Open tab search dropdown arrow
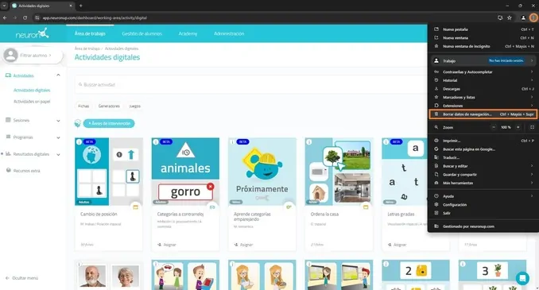This screenshot has width=539, height=290. [x=4, y=6]
